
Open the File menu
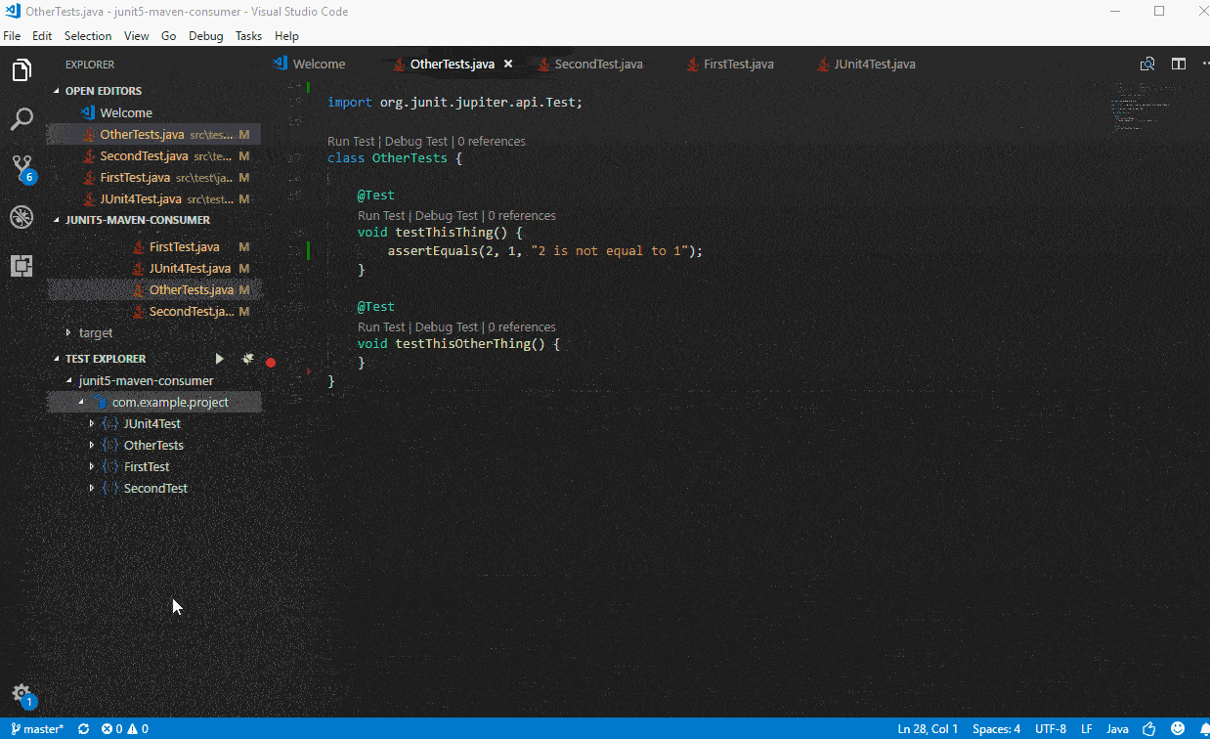[12, 36]
